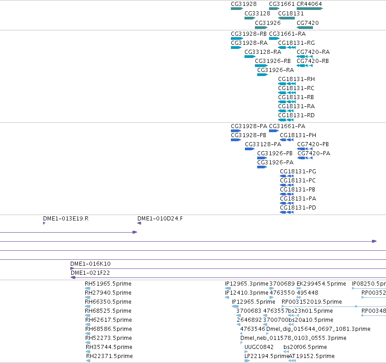Viewport: 386px width, 363px height.
Task: Click EST RH51965.5prime
Action: coord(88,289)
